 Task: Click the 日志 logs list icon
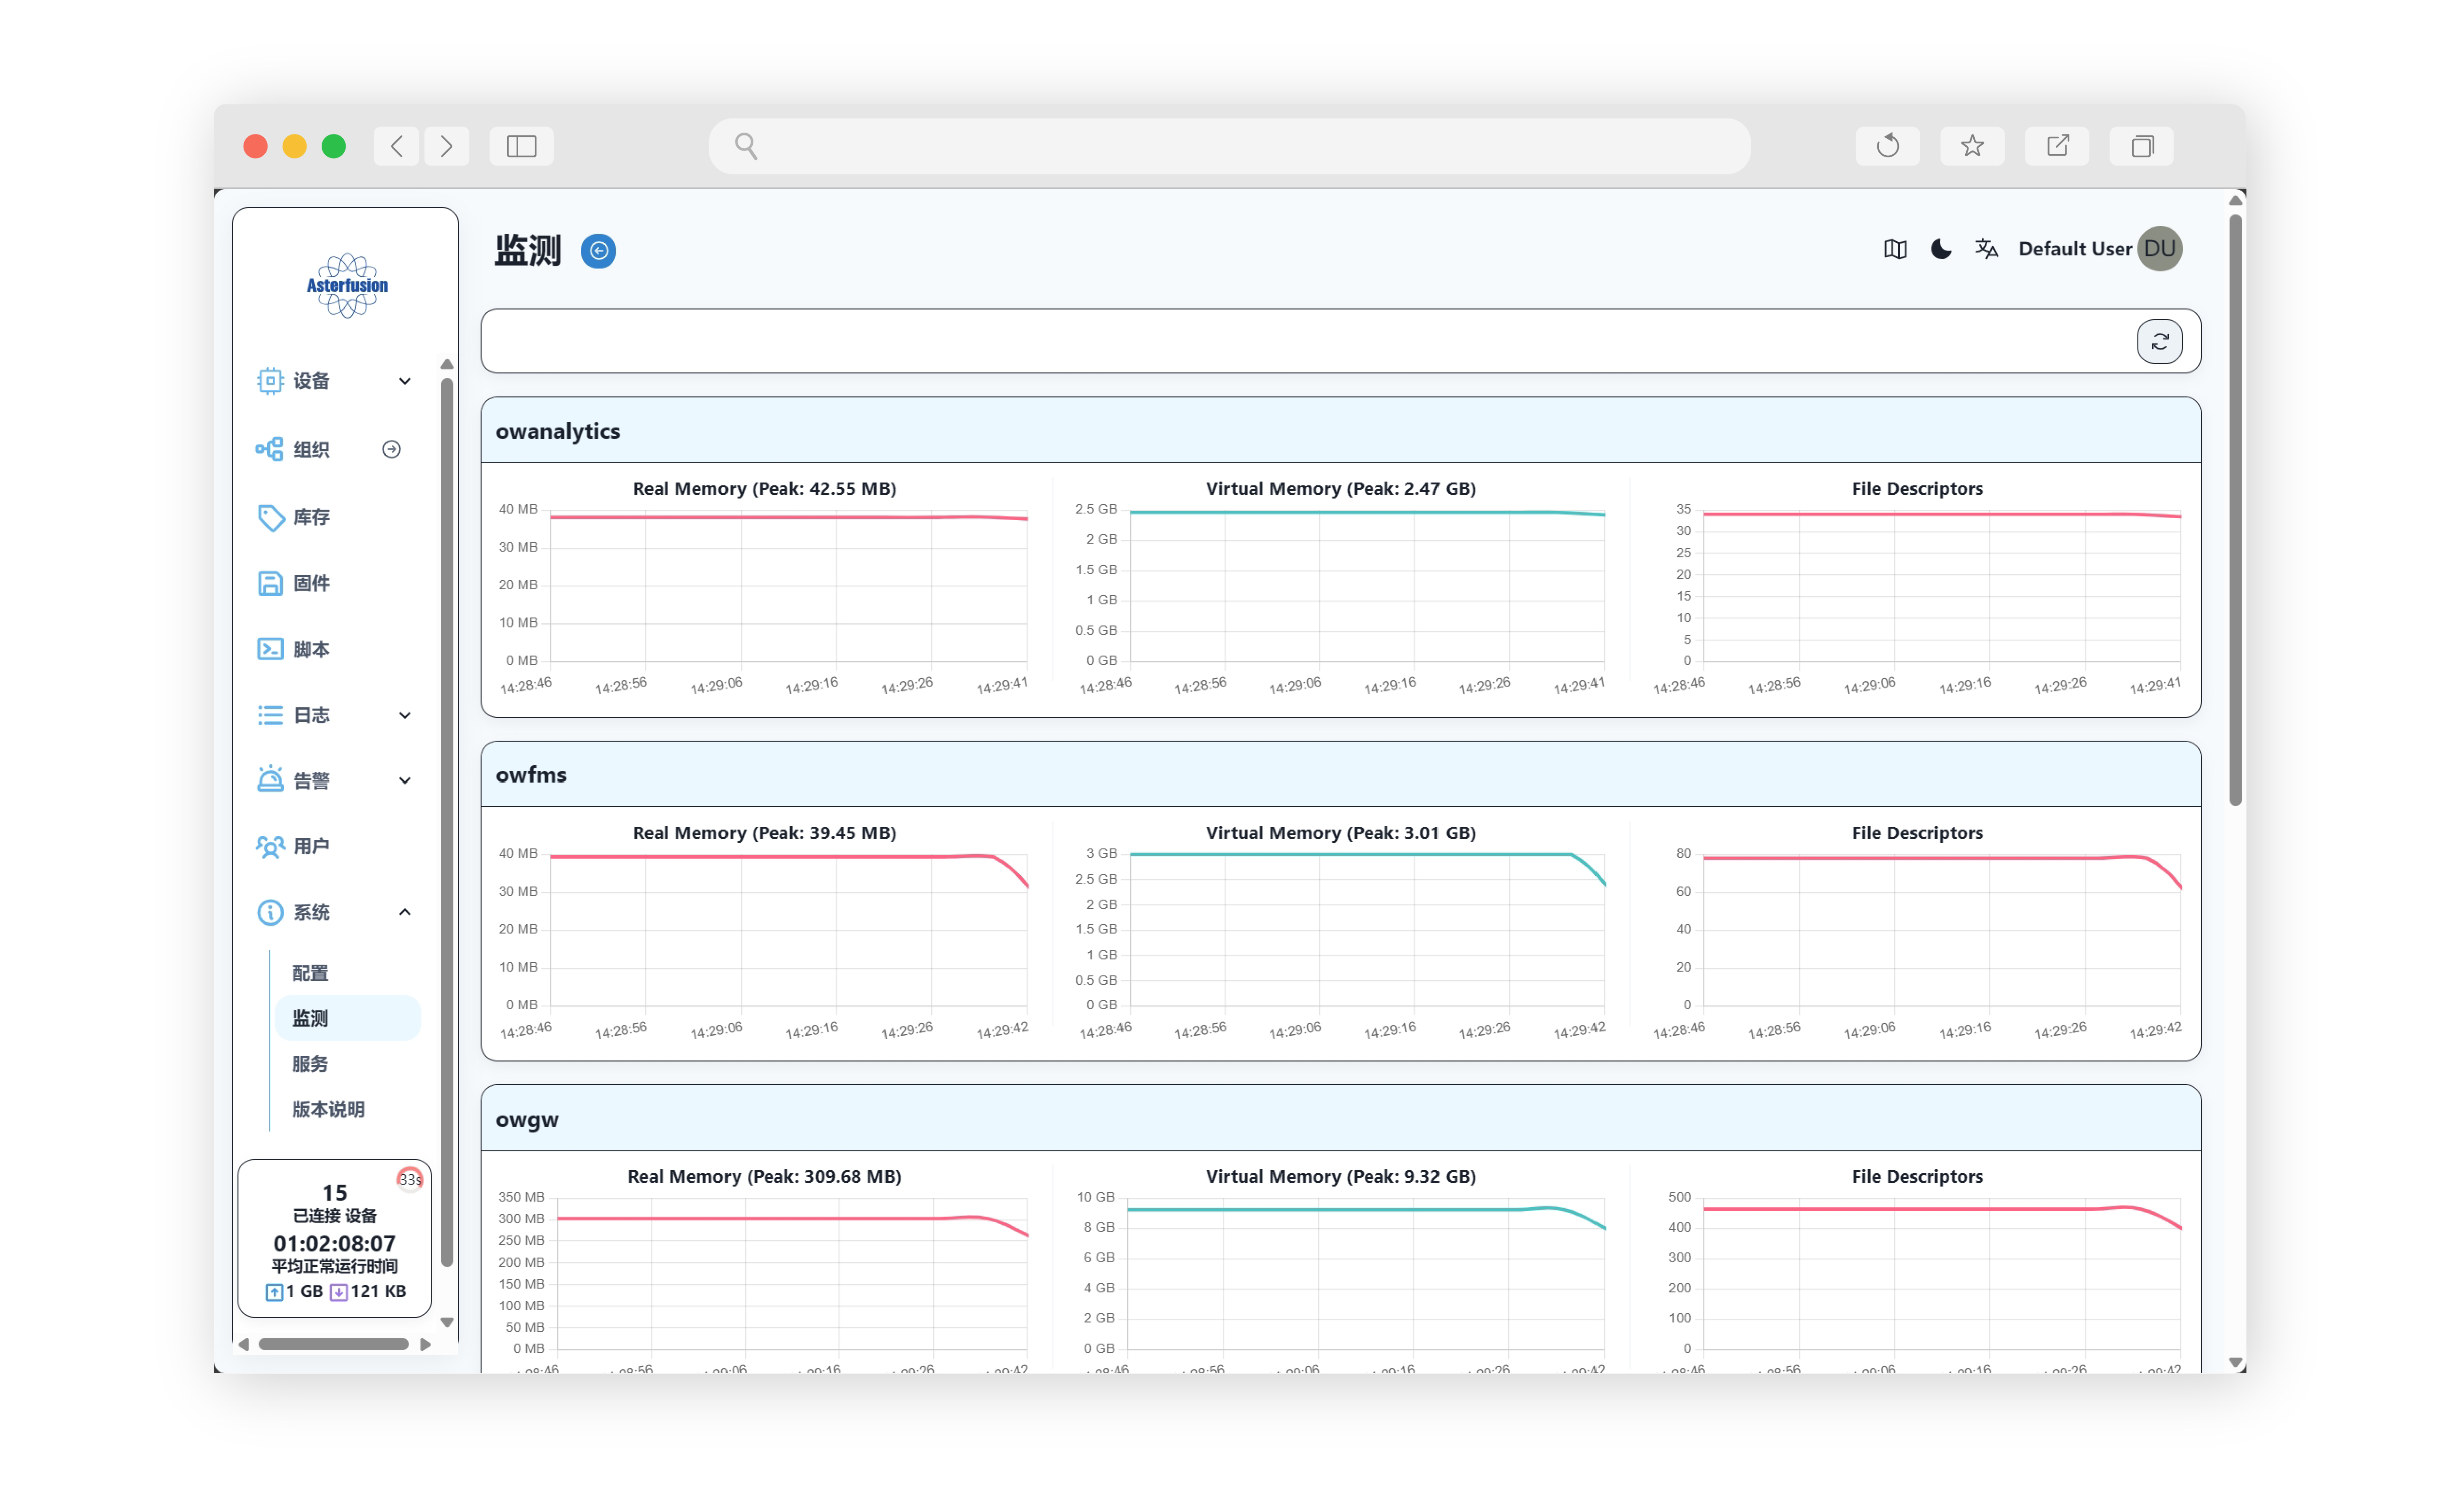pos(270,714)
